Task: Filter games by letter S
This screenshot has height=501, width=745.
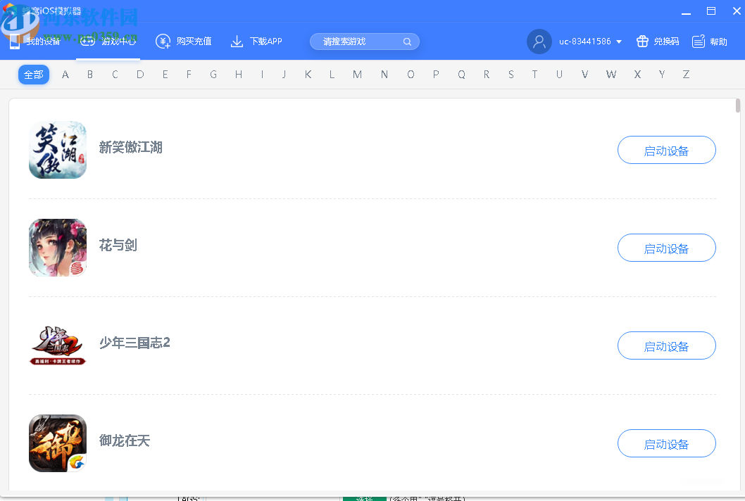Action: point(511,74)
